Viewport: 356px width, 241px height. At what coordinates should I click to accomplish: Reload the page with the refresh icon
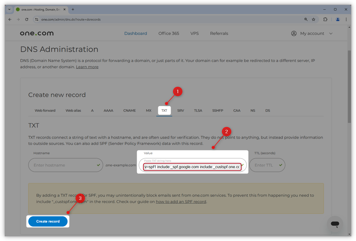pyautogui.click(x=26, y=19)
